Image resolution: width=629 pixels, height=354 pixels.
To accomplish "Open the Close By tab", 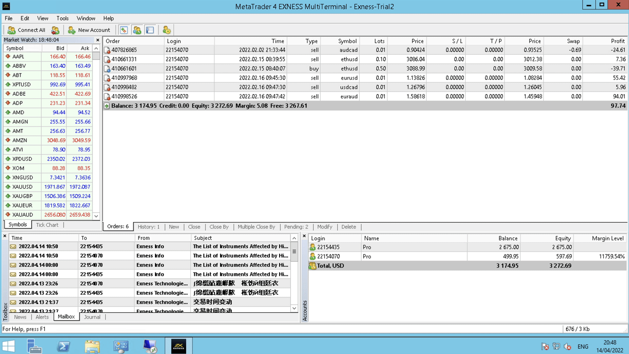I will coord(219,227).
